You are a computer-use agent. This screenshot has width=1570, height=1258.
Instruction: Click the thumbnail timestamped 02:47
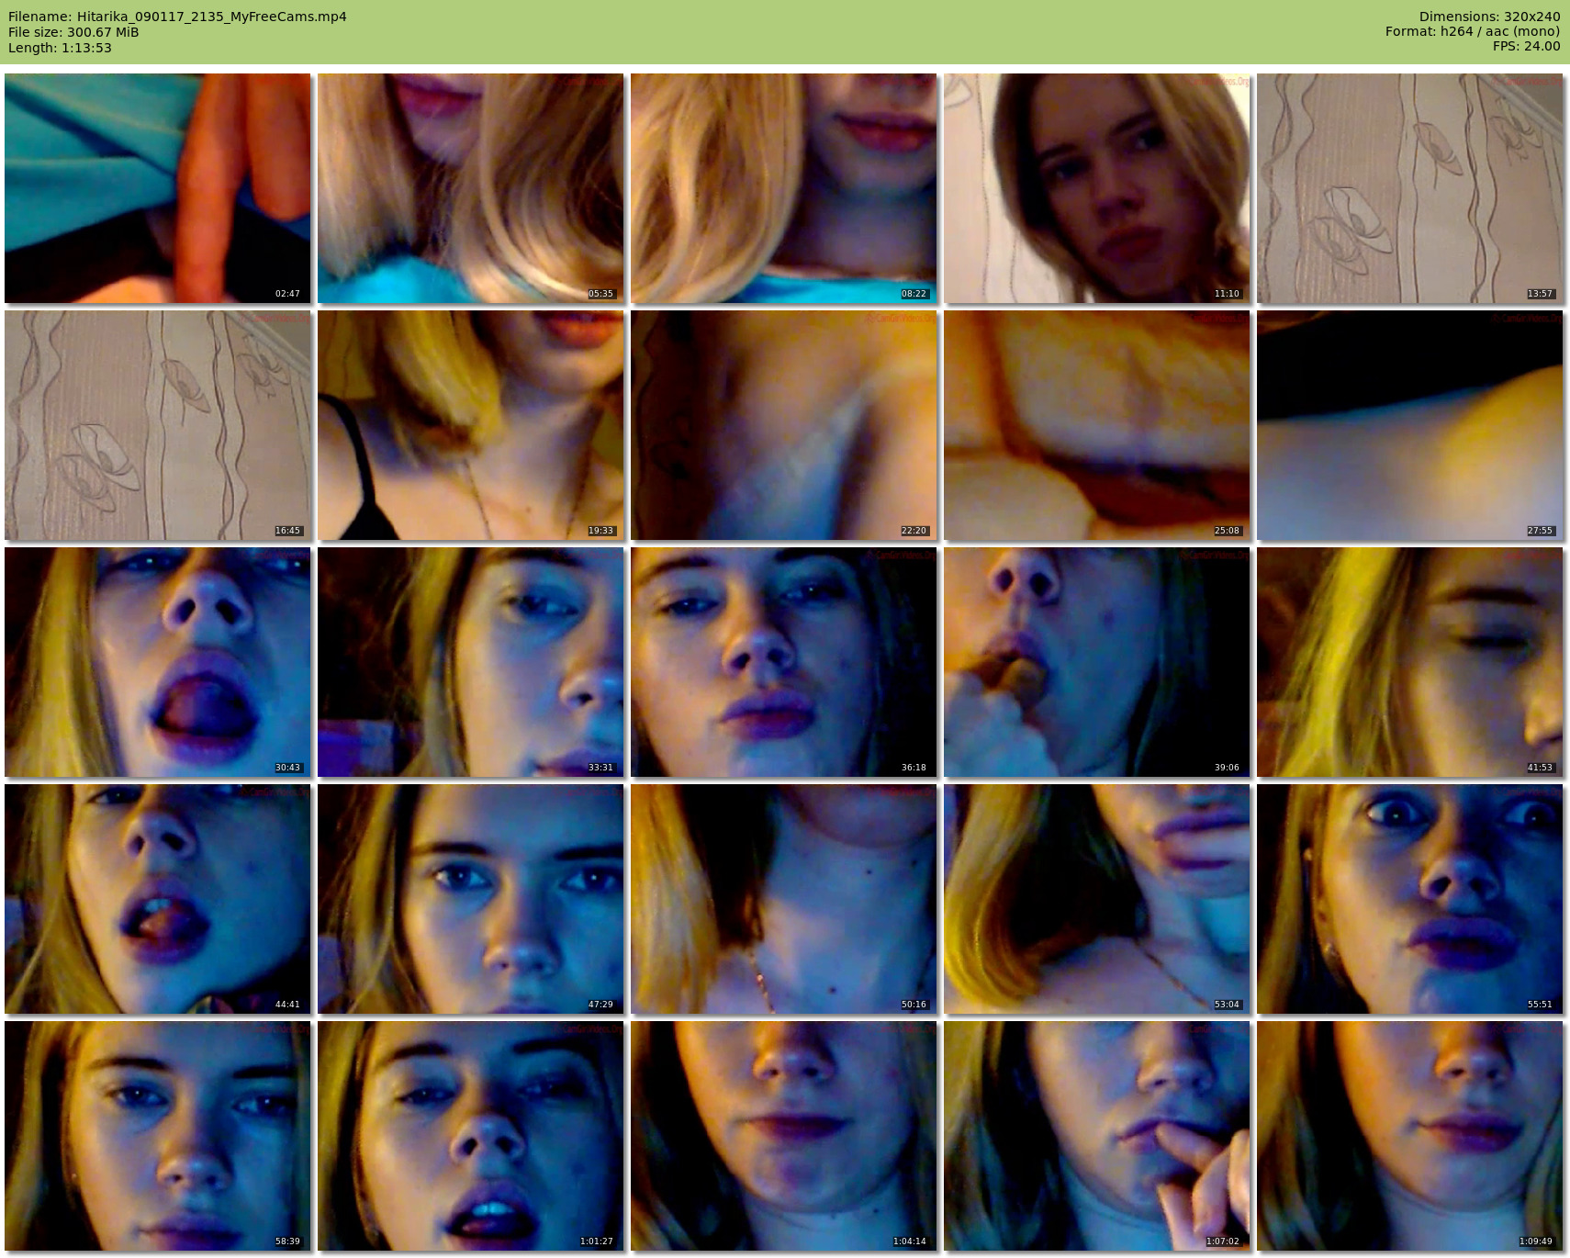coord(157,188)
